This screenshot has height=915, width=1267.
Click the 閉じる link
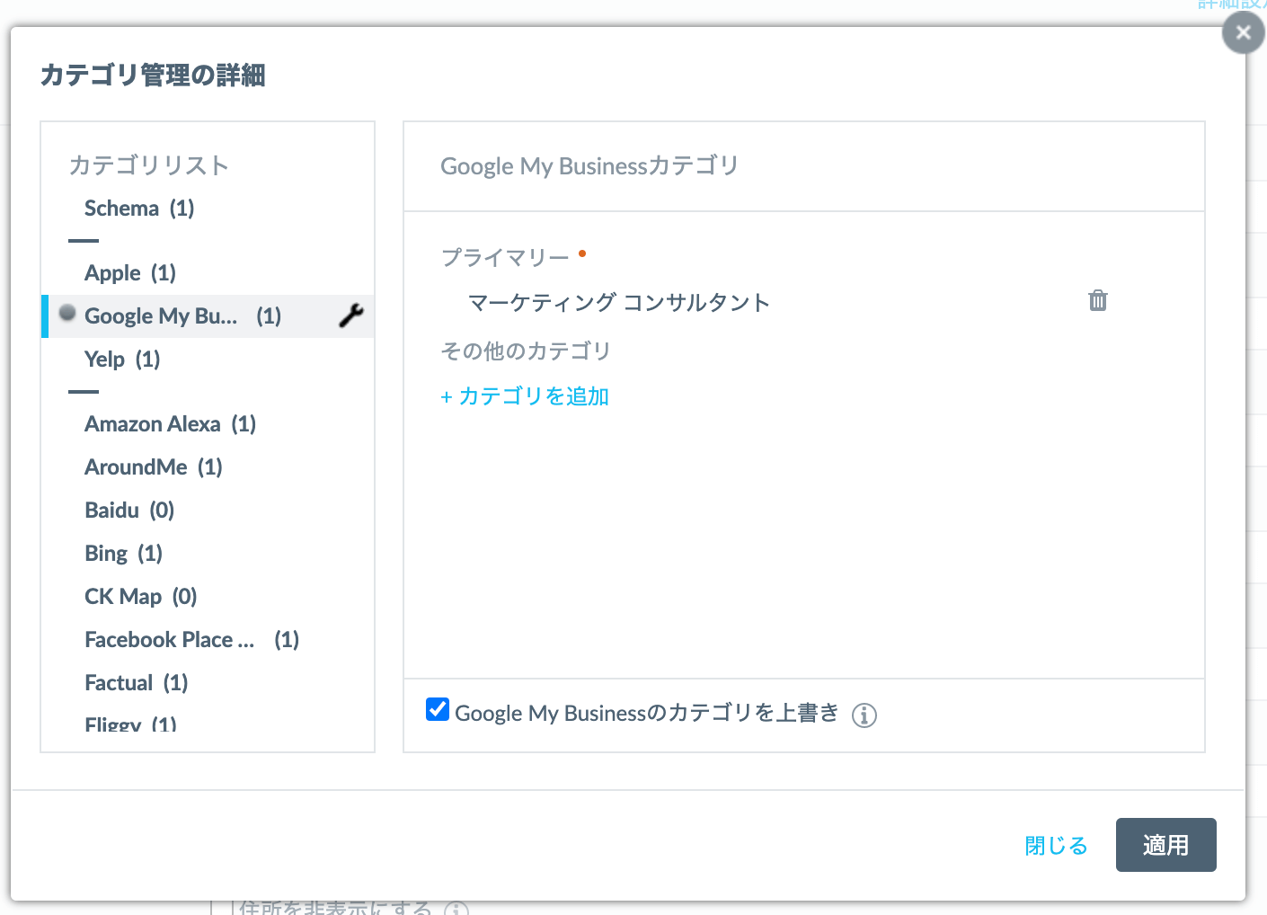[x=1057, y=846]
